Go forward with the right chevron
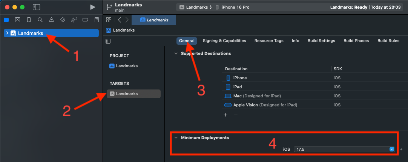The image size is (408, 162). 127,20
